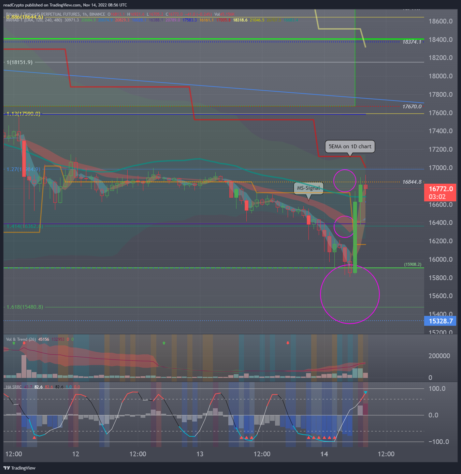Click the (15908.2) green line label
The image size is (461, 474).
[x=413, y=264]
